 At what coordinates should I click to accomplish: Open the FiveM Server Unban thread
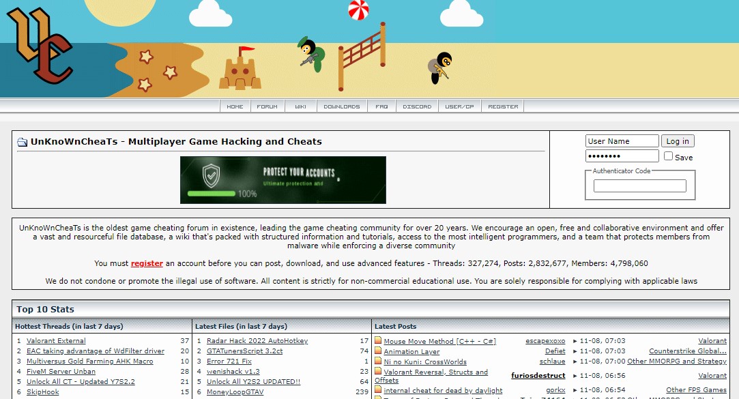tap(61, 371)
